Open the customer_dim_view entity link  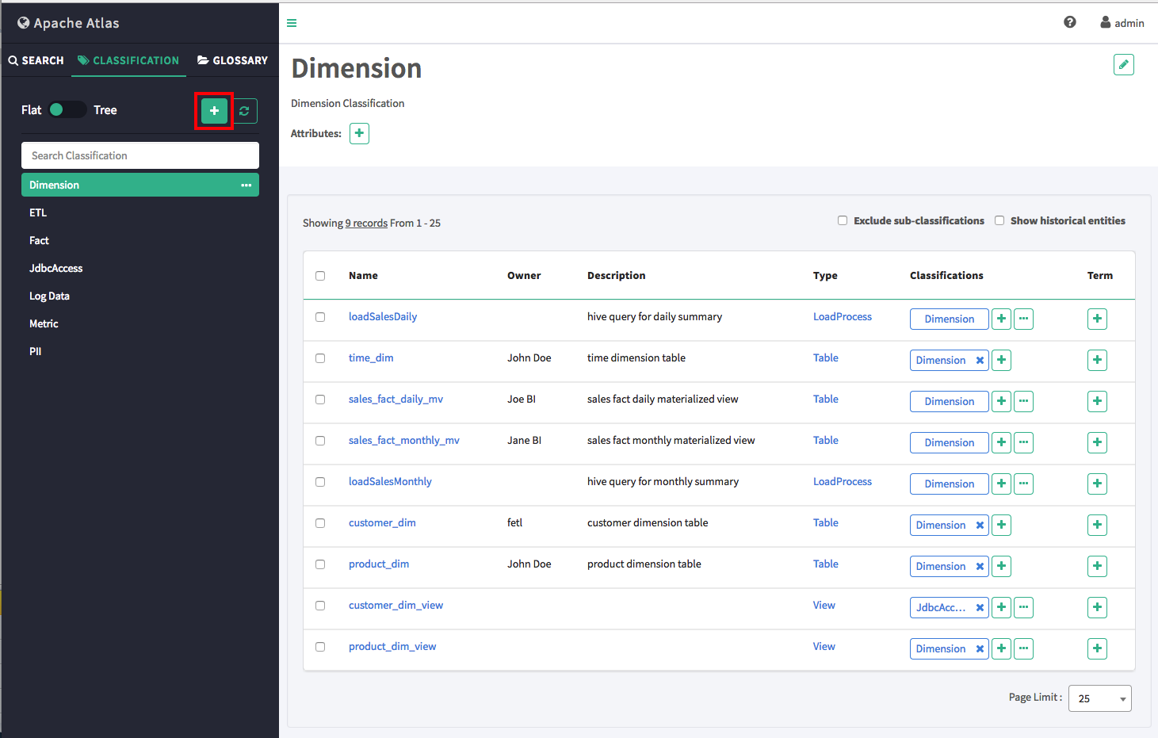(x=396, y=605)
